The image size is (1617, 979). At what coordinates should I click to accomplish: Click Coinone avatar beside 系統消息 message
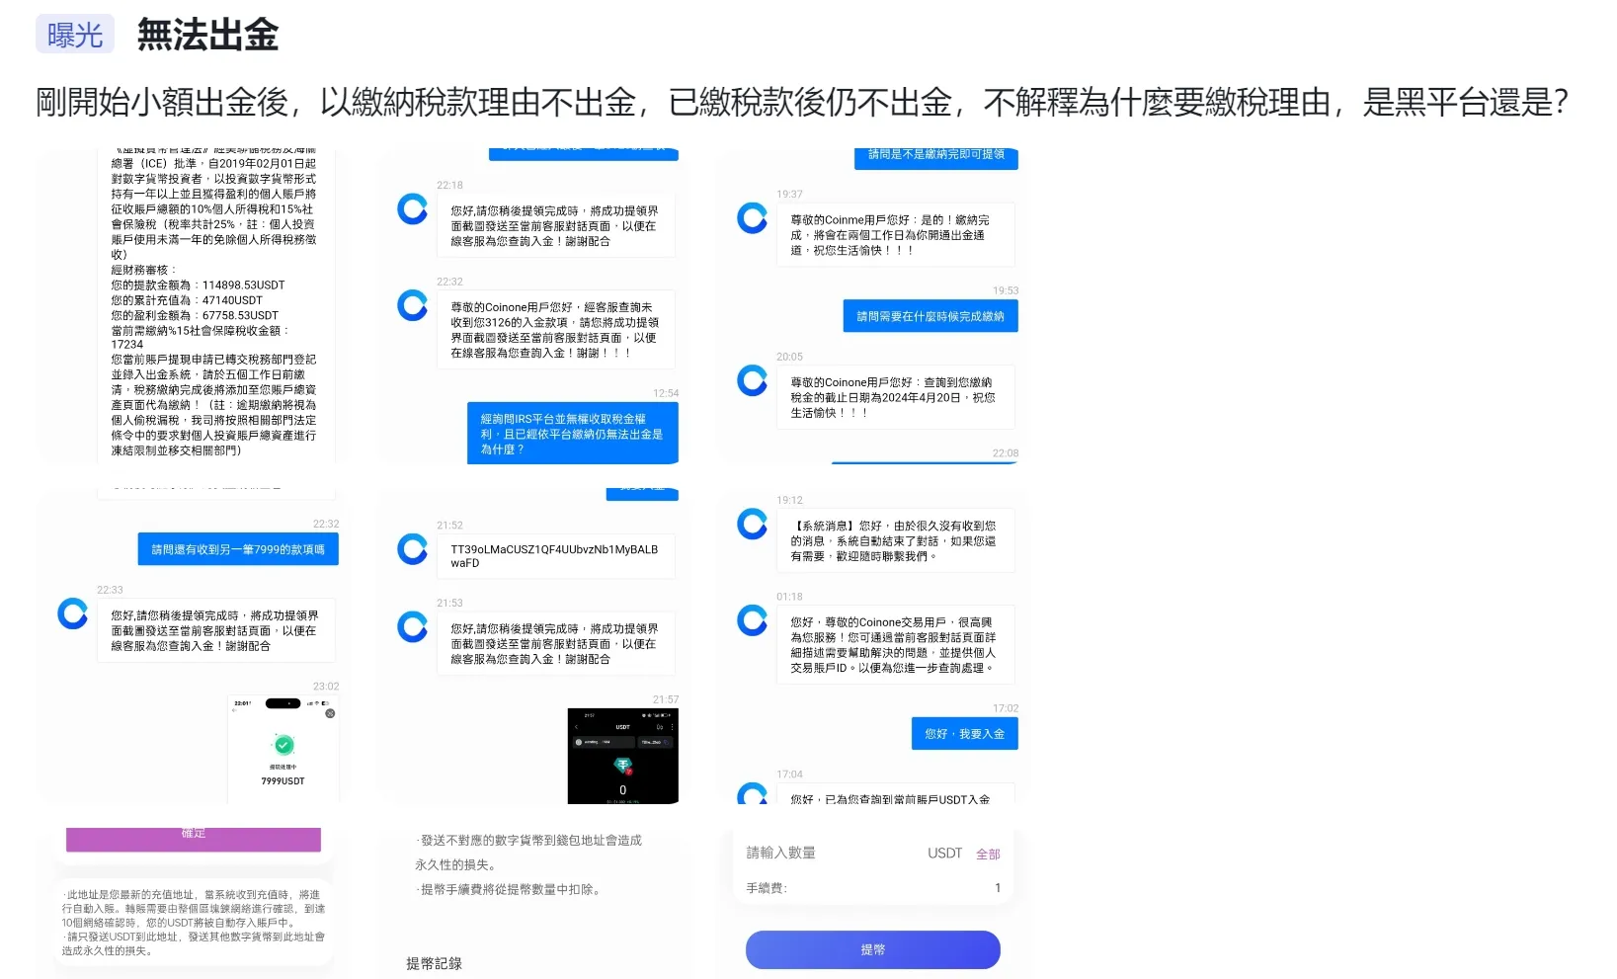pyautogui.click(x=752, y=524)
